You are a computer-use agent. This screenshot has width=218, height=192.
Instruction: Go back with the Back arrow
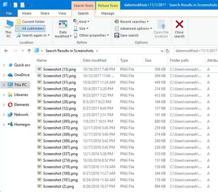pyautogui.click(x=6, y=51)
